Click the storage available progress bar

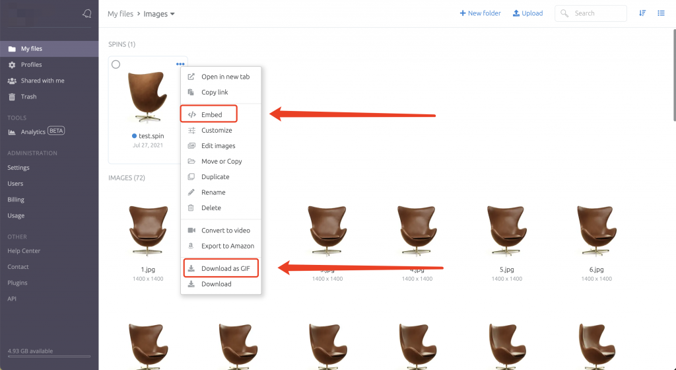point(49,357)
